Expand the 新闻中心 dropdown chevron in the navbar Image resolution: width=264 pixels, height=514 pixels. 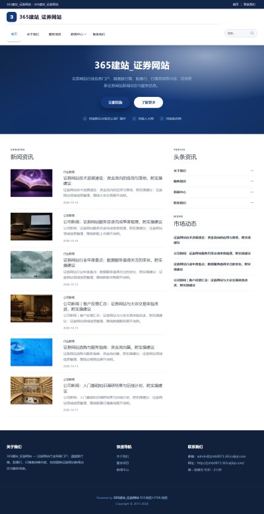point(85,34)
